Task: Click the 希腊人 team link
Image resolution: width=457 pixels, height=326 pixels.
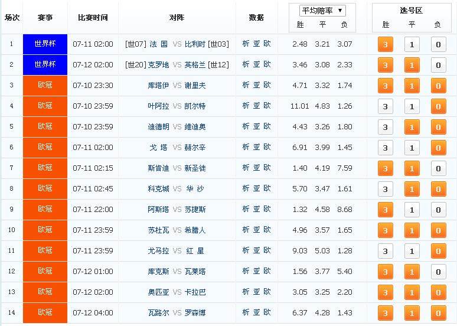Action: tap(195, 230)
